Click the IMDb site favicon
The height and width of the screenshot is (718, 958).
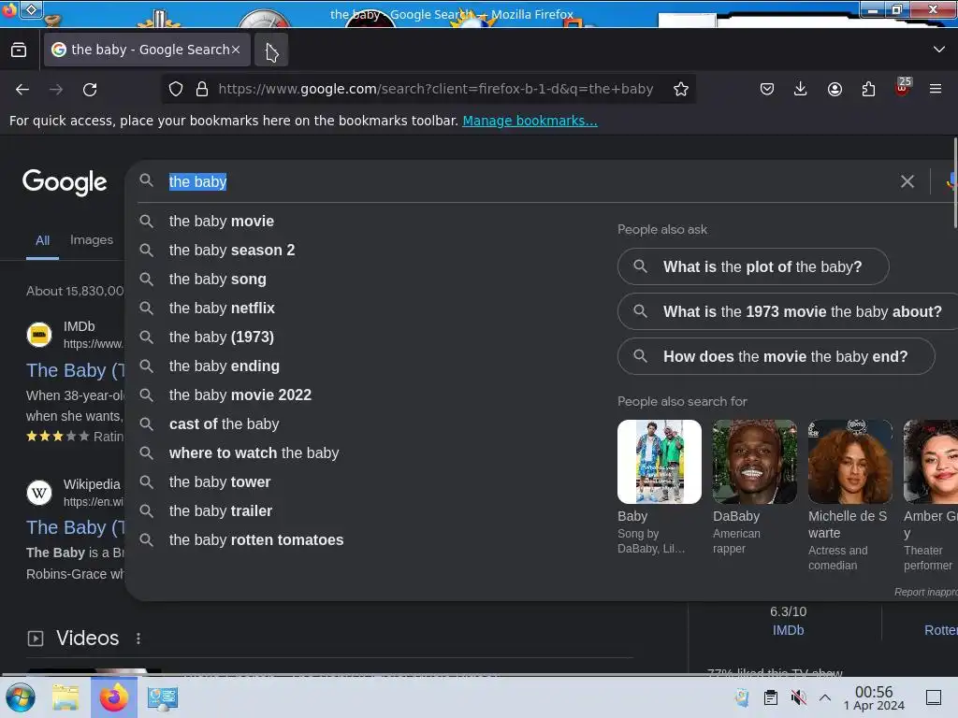[39, 335]
